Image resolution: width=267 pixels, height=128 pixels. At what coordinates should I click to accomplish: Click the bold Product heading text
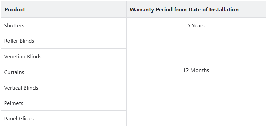coord(15,9)
